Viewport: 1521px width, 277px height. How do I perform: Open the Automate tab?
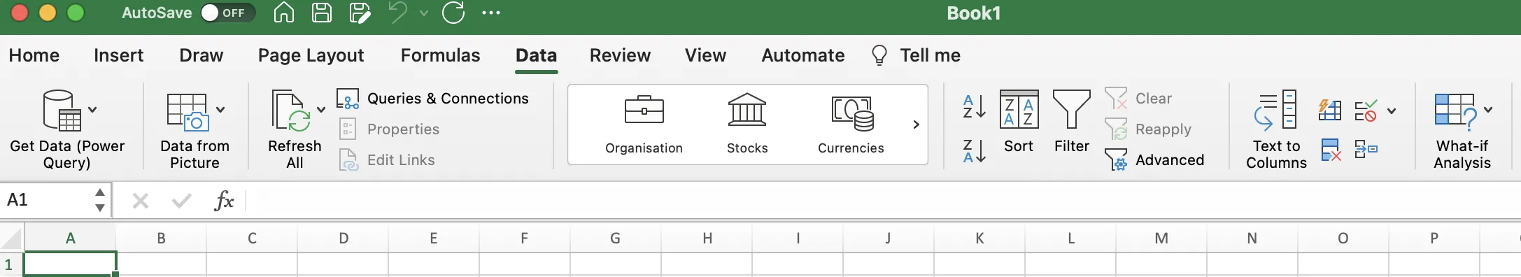point(802,55)
